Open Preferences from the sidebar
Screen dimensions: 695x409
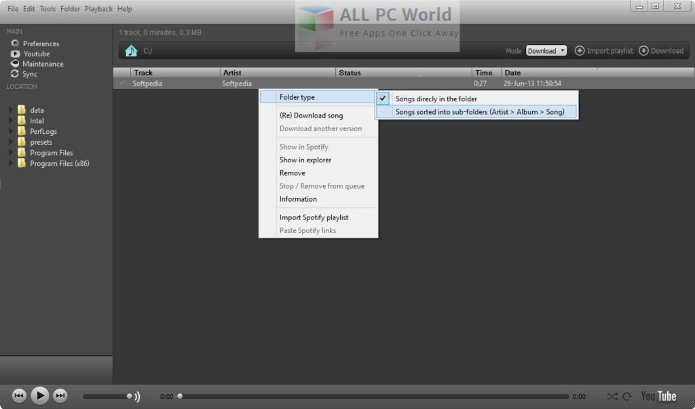click(x=41, y=43)
